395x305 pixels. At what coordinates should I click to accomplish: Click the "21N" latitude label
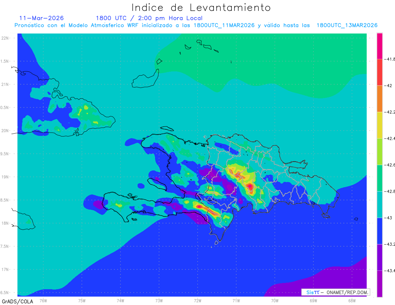point(5,84)
